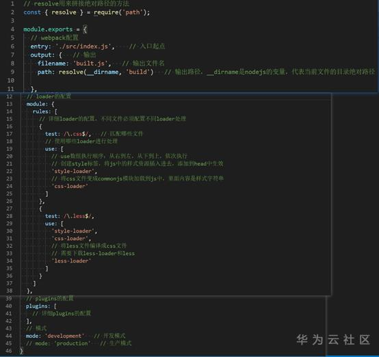This screenshot has width=379, height=357.
Task: Click the loader comment on line 12
Action: [x=49, y=96]
